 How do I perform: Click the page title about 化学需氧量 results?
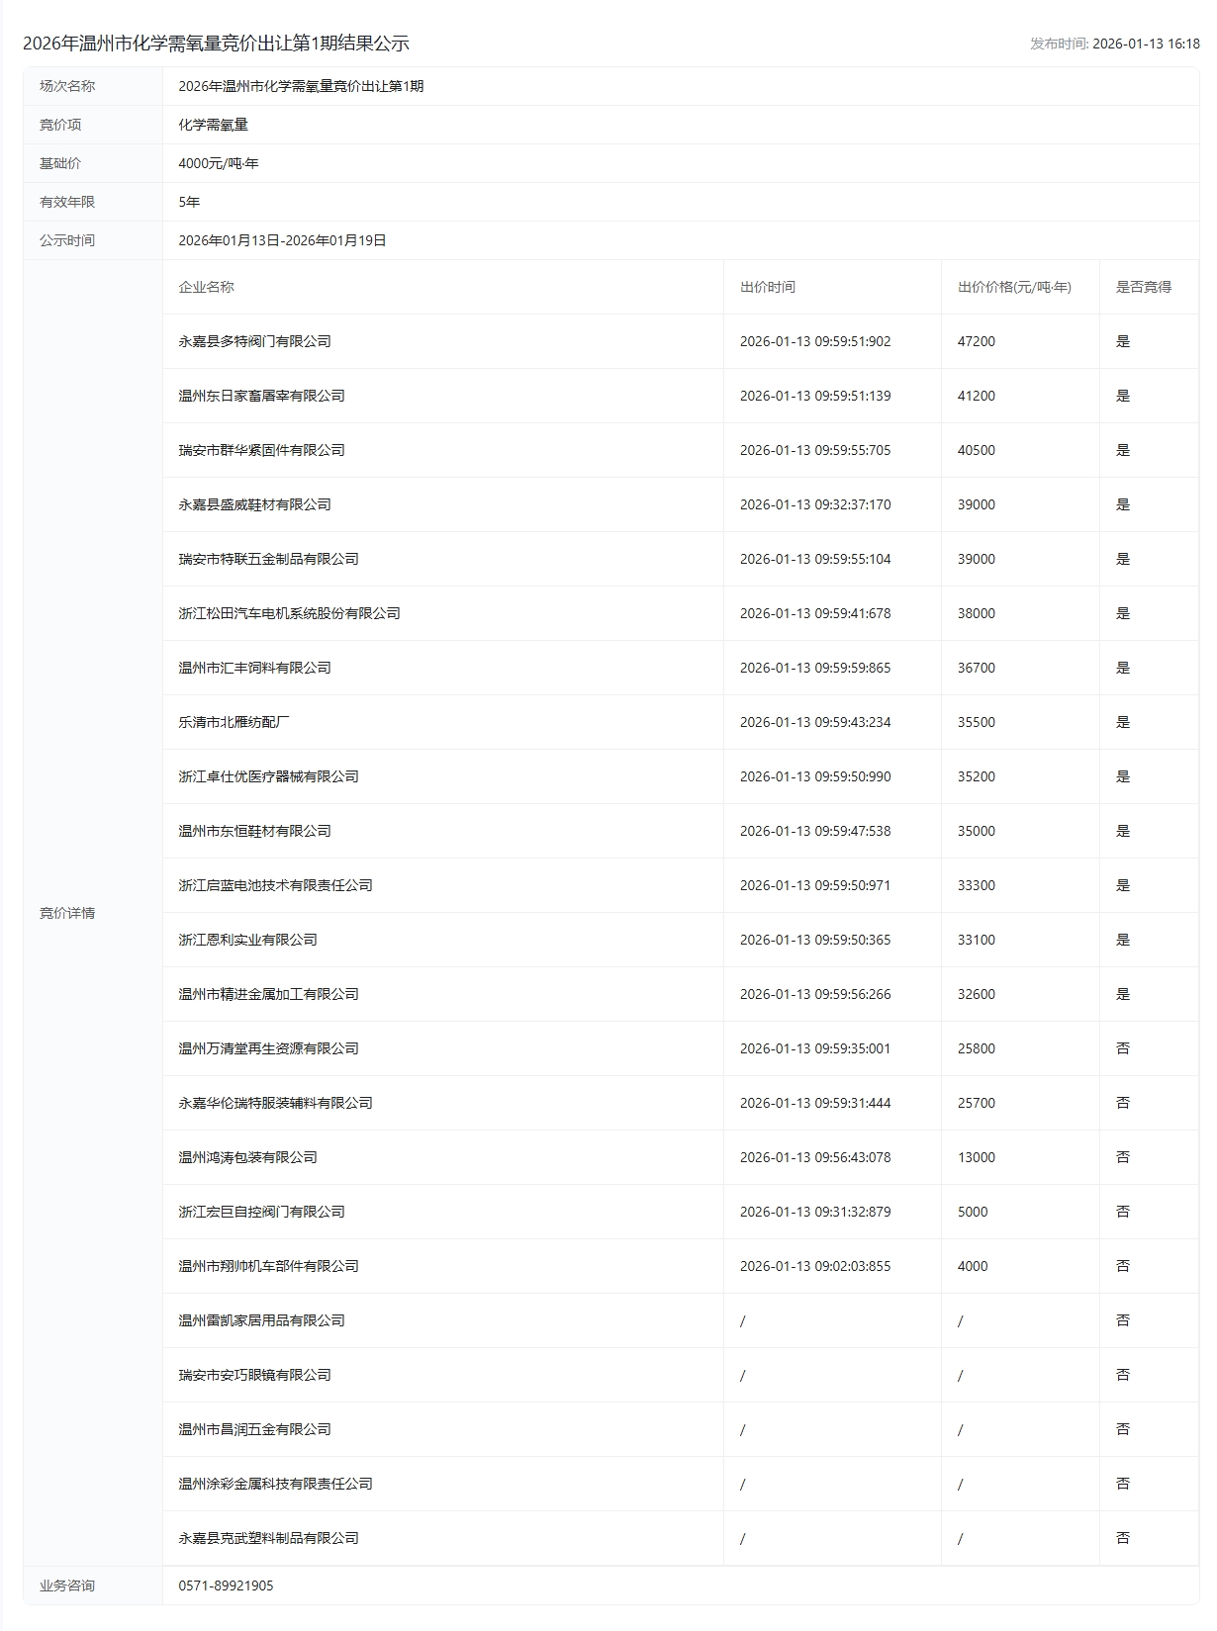tap(216, 44)
